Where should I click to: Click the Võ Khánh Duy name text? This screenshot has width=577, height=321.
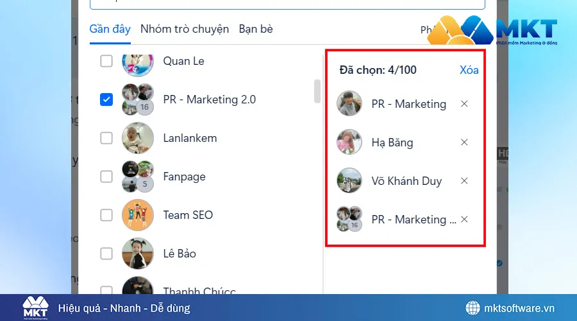click(406, 181)
